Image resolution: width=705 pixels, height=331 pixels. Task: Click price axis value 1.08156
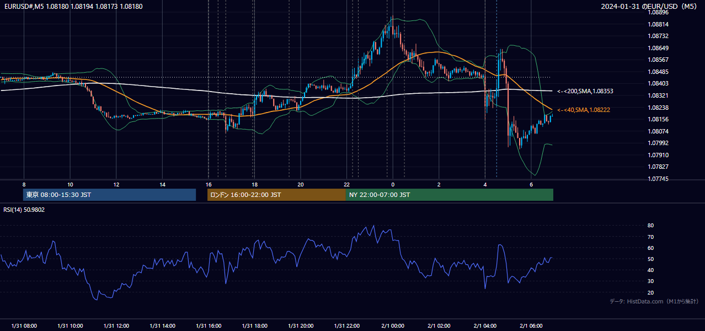point(658,119)
